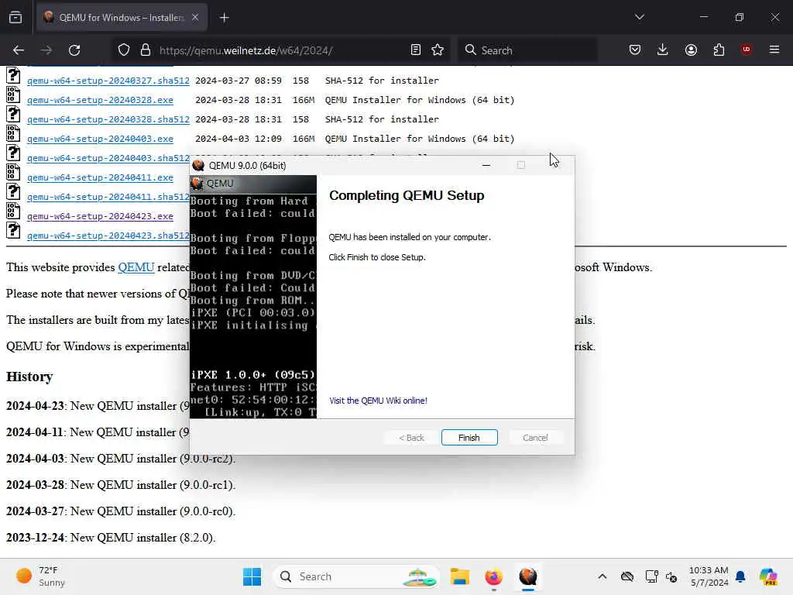This screenshot has height=595, width=793.
Task: Switch to the QEMU installer taskbar icon
Action: (527, 576)
